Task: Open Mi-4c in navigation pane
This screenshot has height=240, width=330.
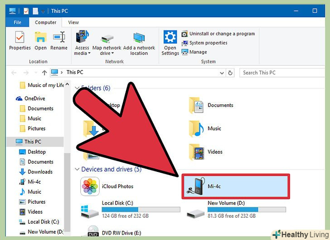Action: pyautogui.click(x=30, y=181)
